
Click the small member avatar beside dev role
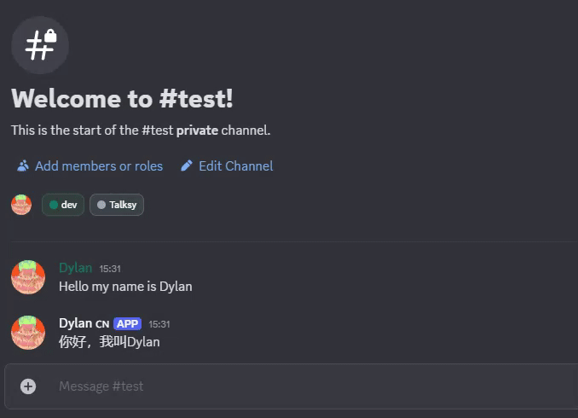tap(21, 205)
